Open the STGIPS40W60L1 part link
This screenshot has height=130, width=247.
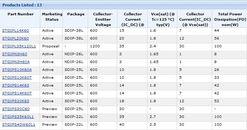pos(19,125)
